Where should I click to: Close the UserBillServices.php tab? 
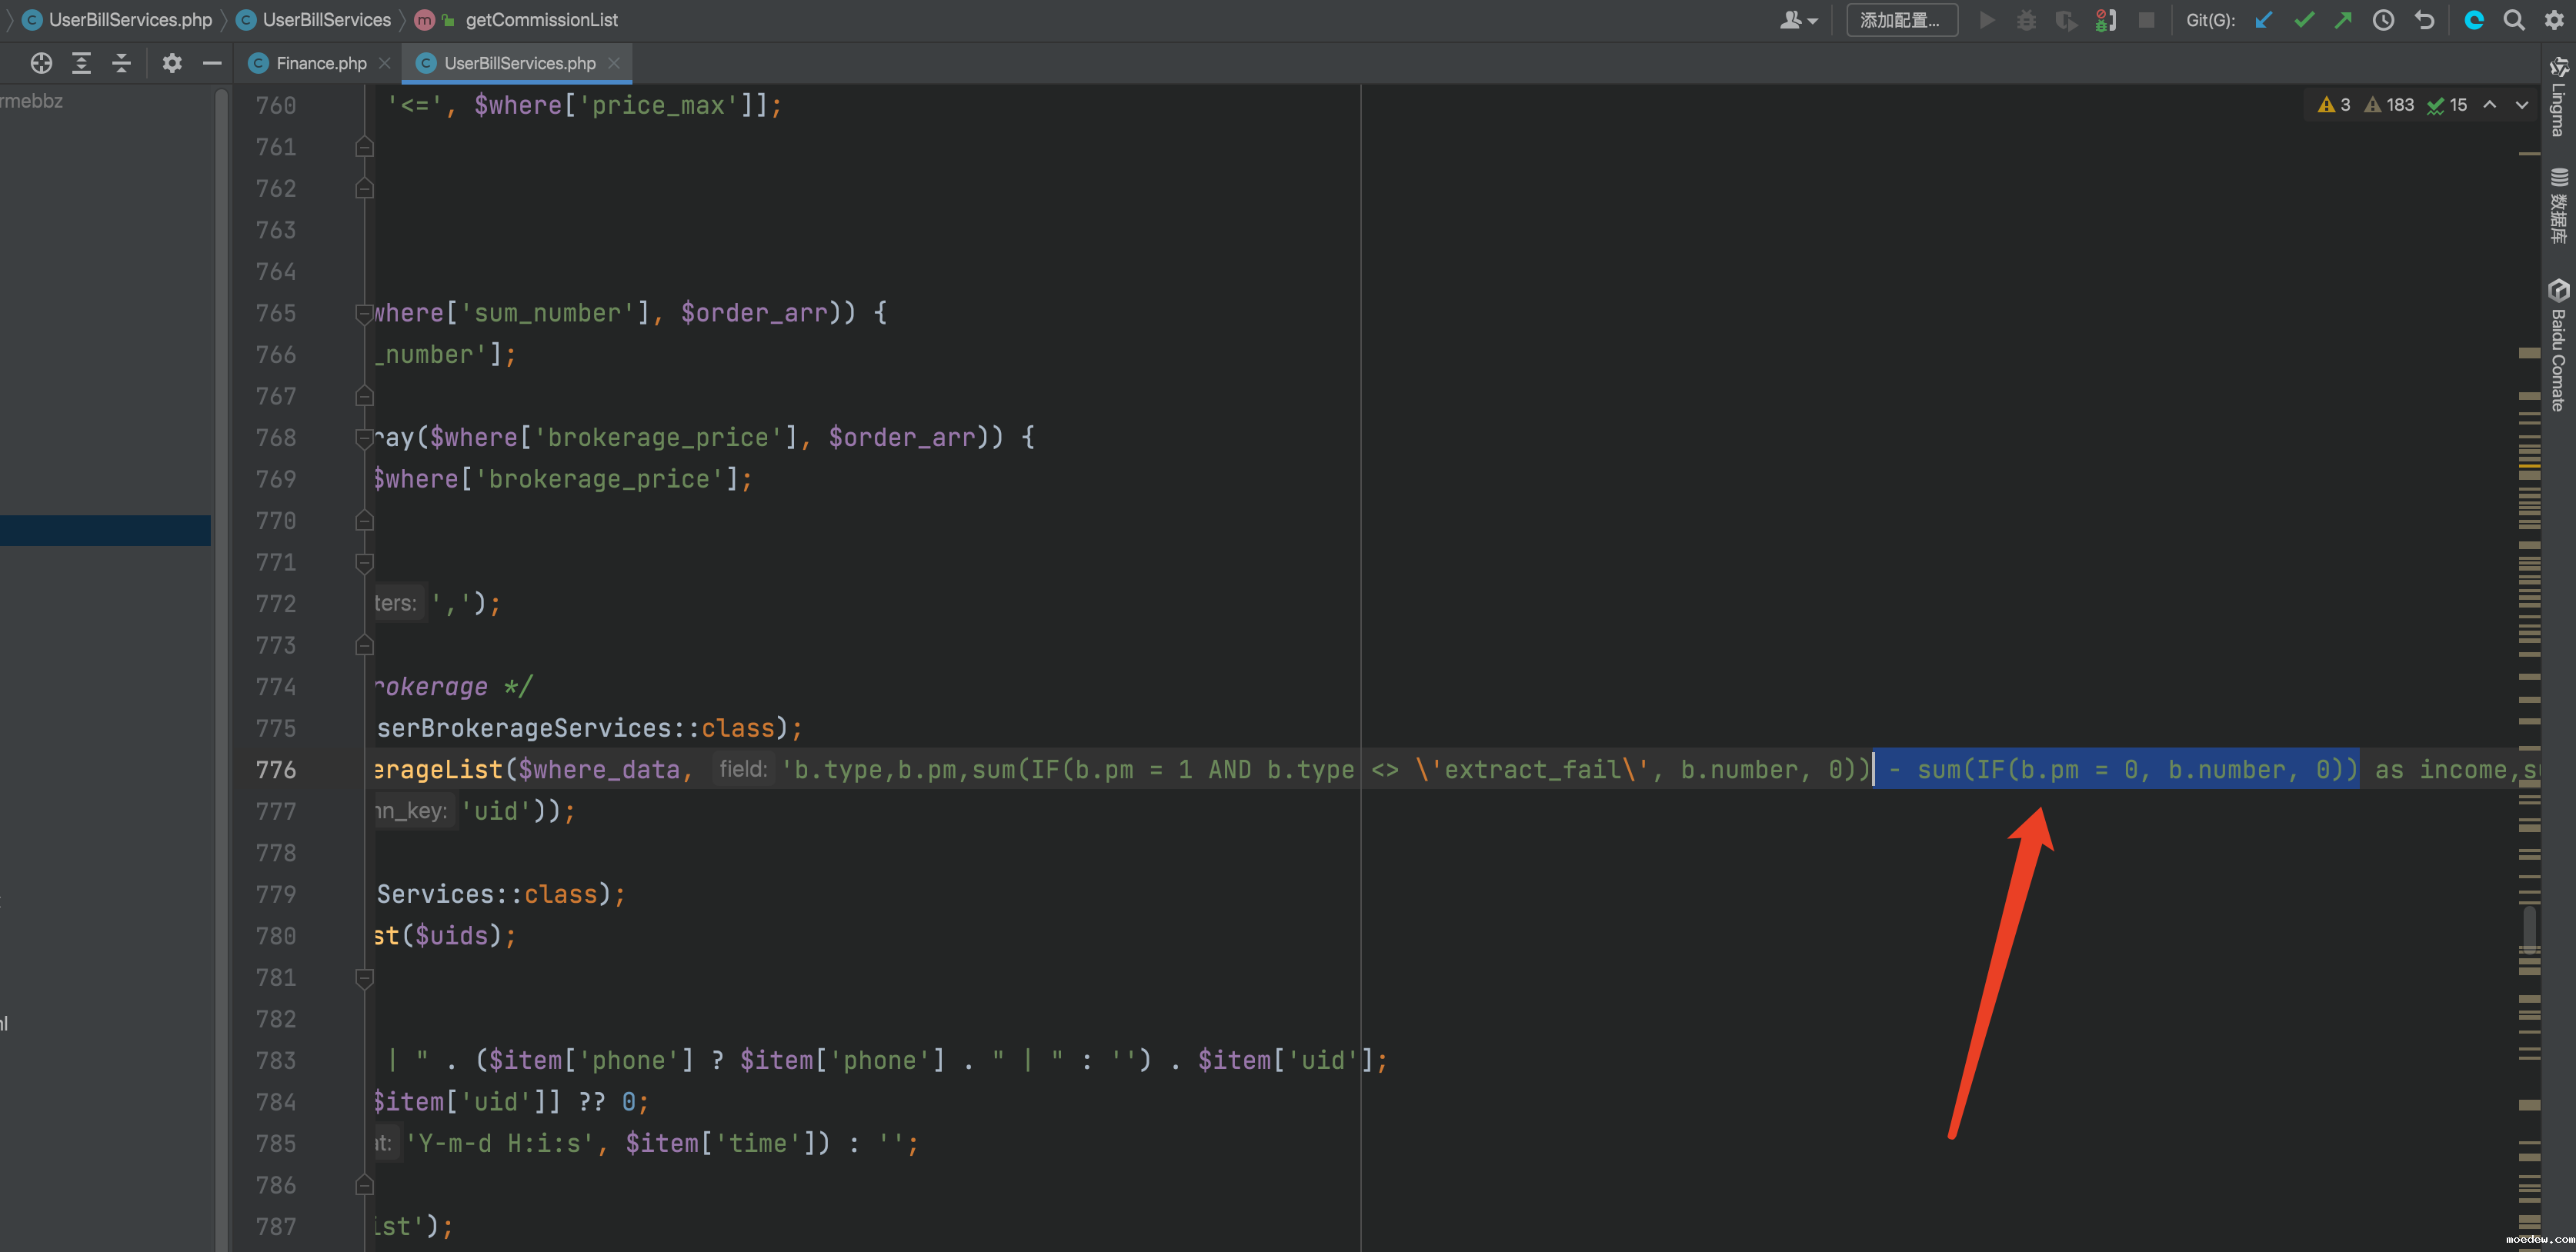click(614, 63)
